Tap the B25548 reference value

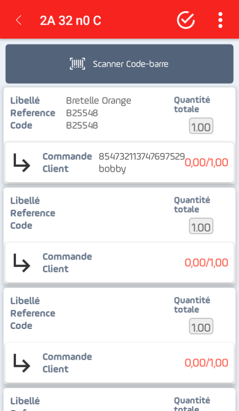pos(82,113)
